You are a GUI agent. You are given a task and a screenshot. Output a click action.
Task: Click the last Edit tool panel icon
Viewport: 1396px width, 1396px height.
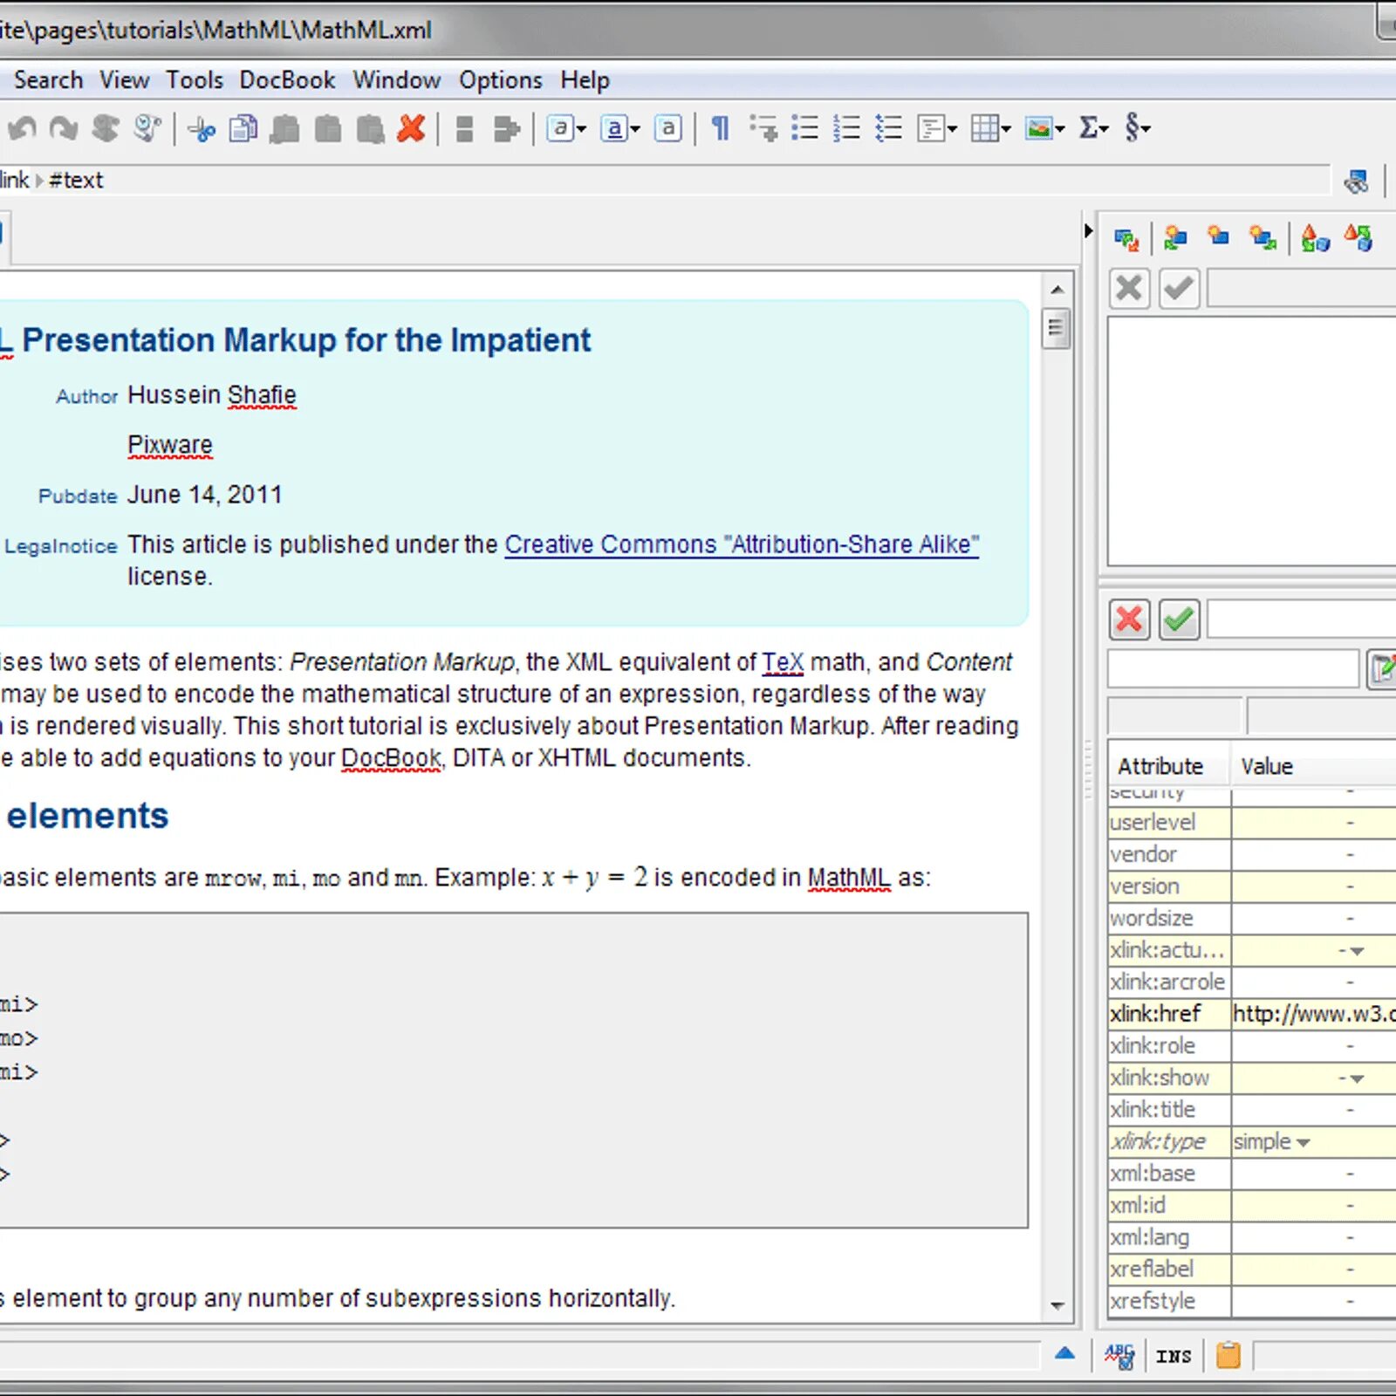[1358, 238]
